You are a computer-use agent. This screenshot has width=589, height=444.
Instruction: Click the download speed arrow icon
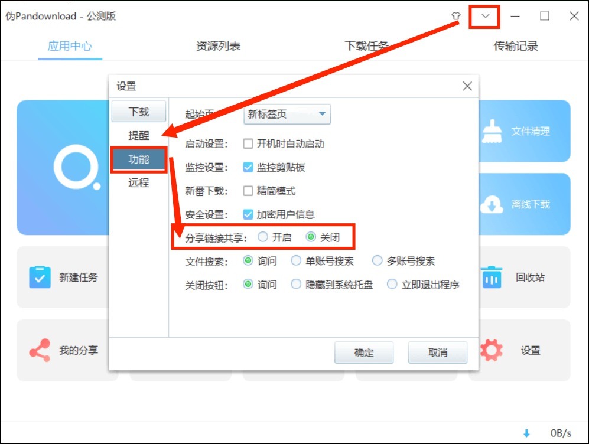click(527, 433)
